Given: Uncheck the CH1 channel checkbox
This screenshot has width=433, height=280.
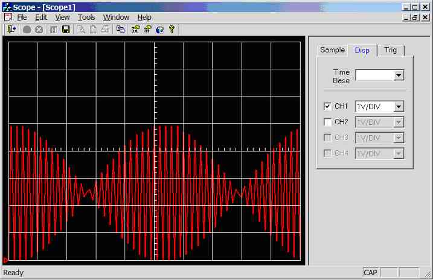Looking at the screenshot, I should (x=327, y=106).
